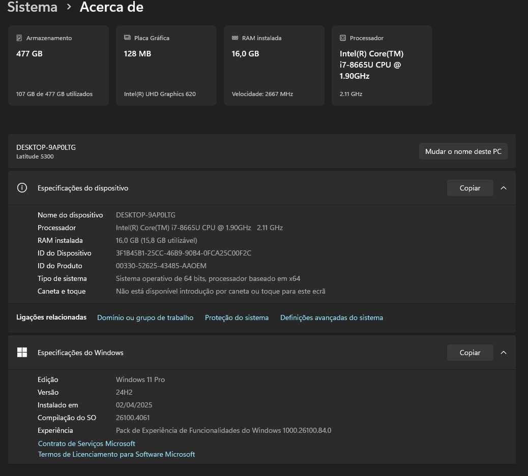The height and width of the screenshot is (476, 528).
Task: Collapse the Especificações do Windows section chevron
Action: [x=504, y=352]
